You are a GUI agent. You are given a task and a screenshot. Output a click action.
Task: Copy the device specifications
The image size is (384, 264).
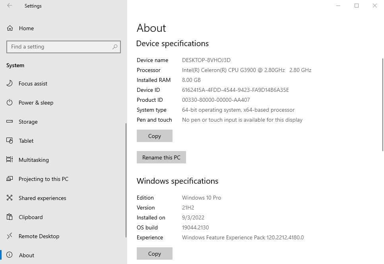point(154,136)
